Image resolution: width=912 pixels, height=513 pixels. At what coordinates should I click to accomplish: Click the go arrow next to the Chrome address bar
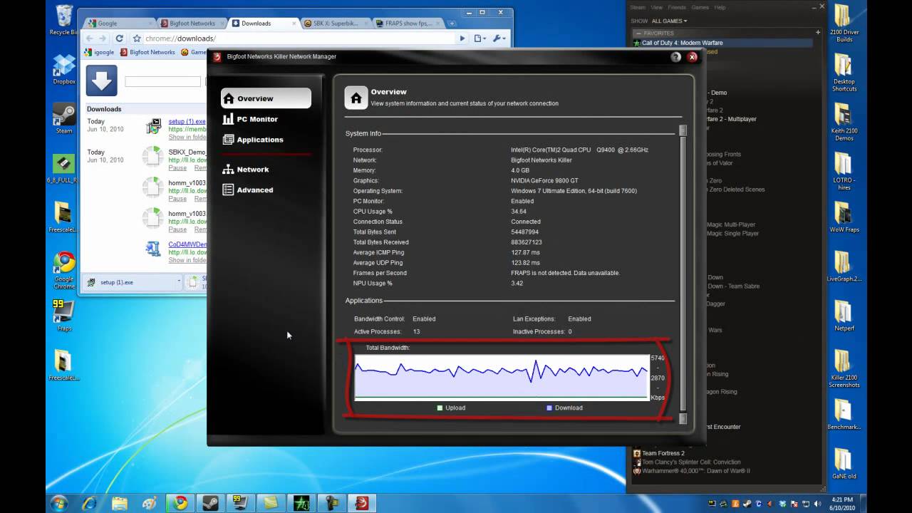pos(462,38)
